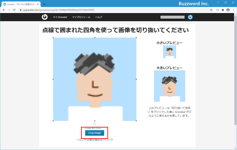
Task: Click the top-left crop handle
Action: point(53,37)
